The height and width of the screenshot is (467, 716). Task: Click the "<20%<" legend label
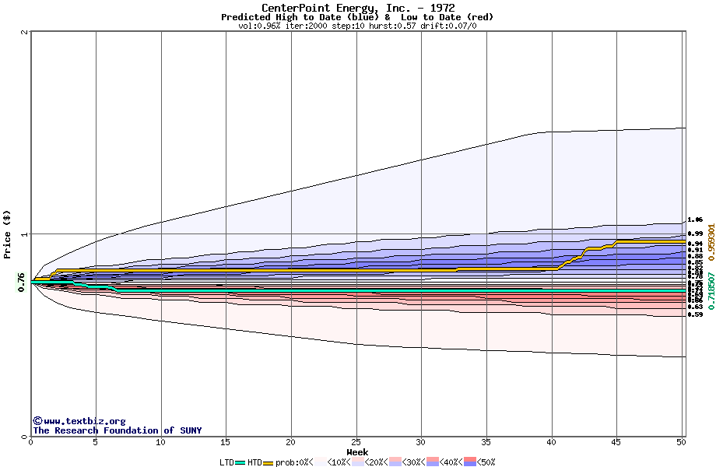tap(377, 462)
